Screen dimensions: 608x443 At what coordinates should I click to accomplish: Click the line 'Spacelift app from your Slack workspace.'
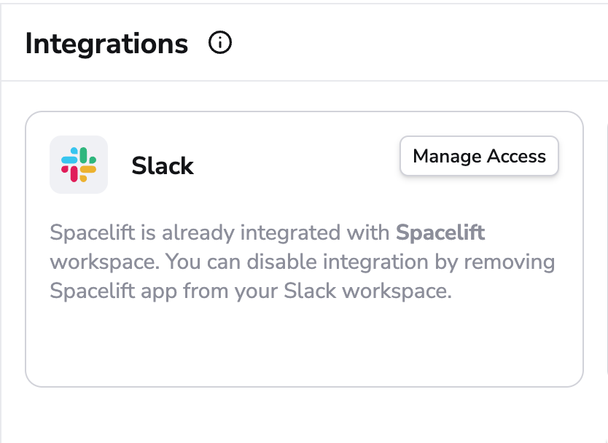click(x=251, y=291)
